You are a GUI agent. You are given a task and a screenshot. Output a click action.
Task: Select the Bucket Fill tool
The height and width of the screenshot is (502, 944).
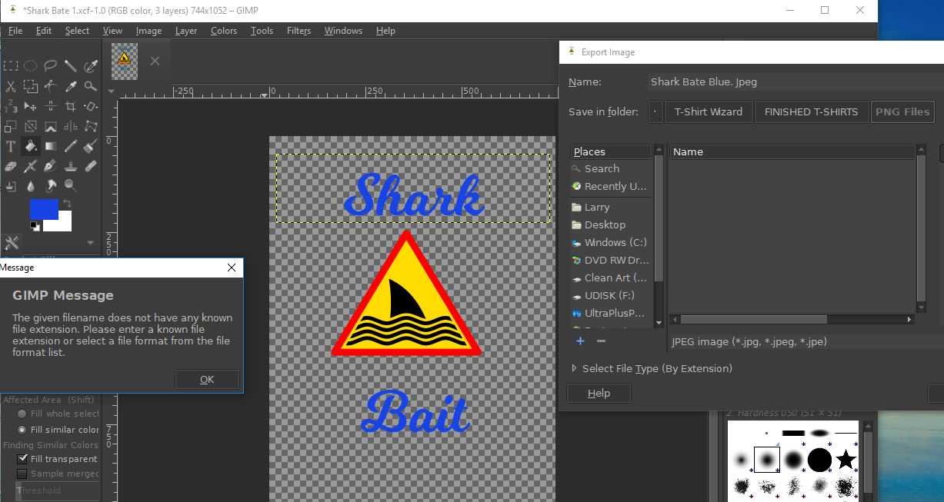(30, 146)
